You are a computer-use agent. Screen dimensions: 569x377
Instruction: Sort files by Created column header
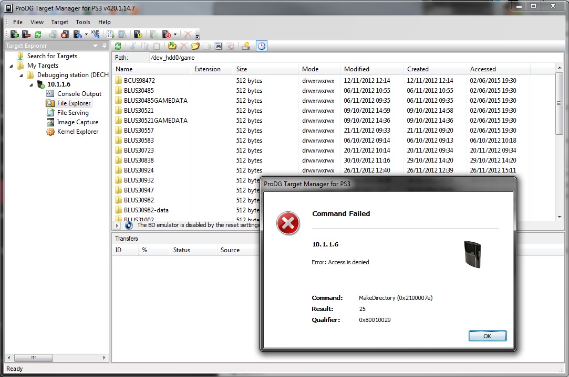(435, 69)
